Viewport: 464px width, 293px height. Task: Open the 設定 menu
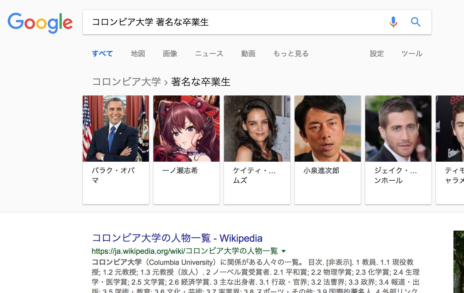click(377, 54)
